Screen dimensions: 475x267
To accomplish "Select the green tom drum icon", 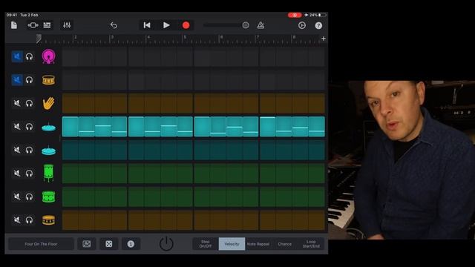I will (x=48, y=197).
